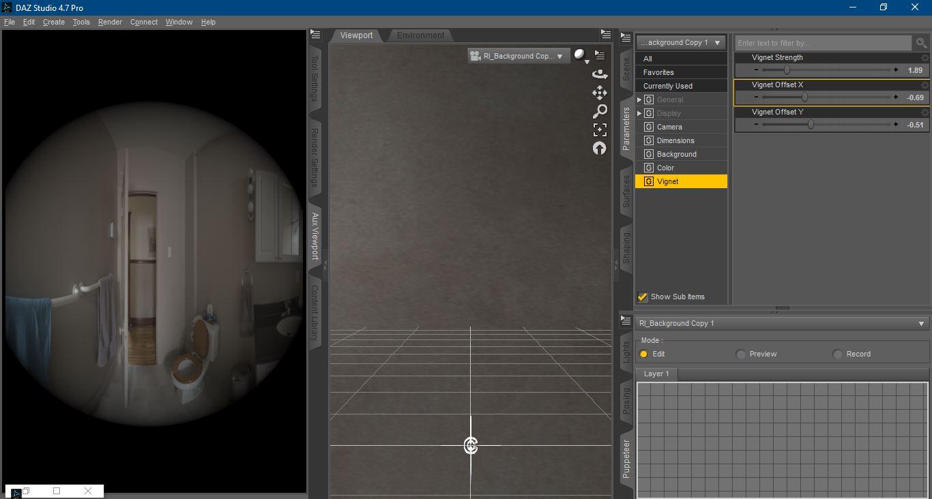Click the plus button for Vignet Strength
This screenshot has width=932, height=499.
click(896, 70)
